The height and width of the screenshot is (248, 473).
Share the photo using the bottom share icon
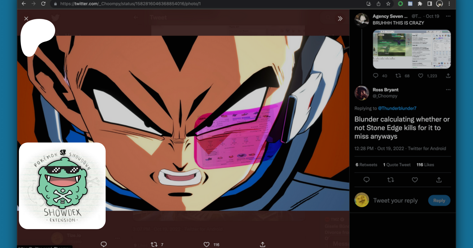tap(262, 244)
